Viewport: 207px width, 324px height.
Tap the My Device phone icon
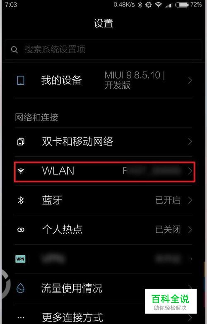20,81
